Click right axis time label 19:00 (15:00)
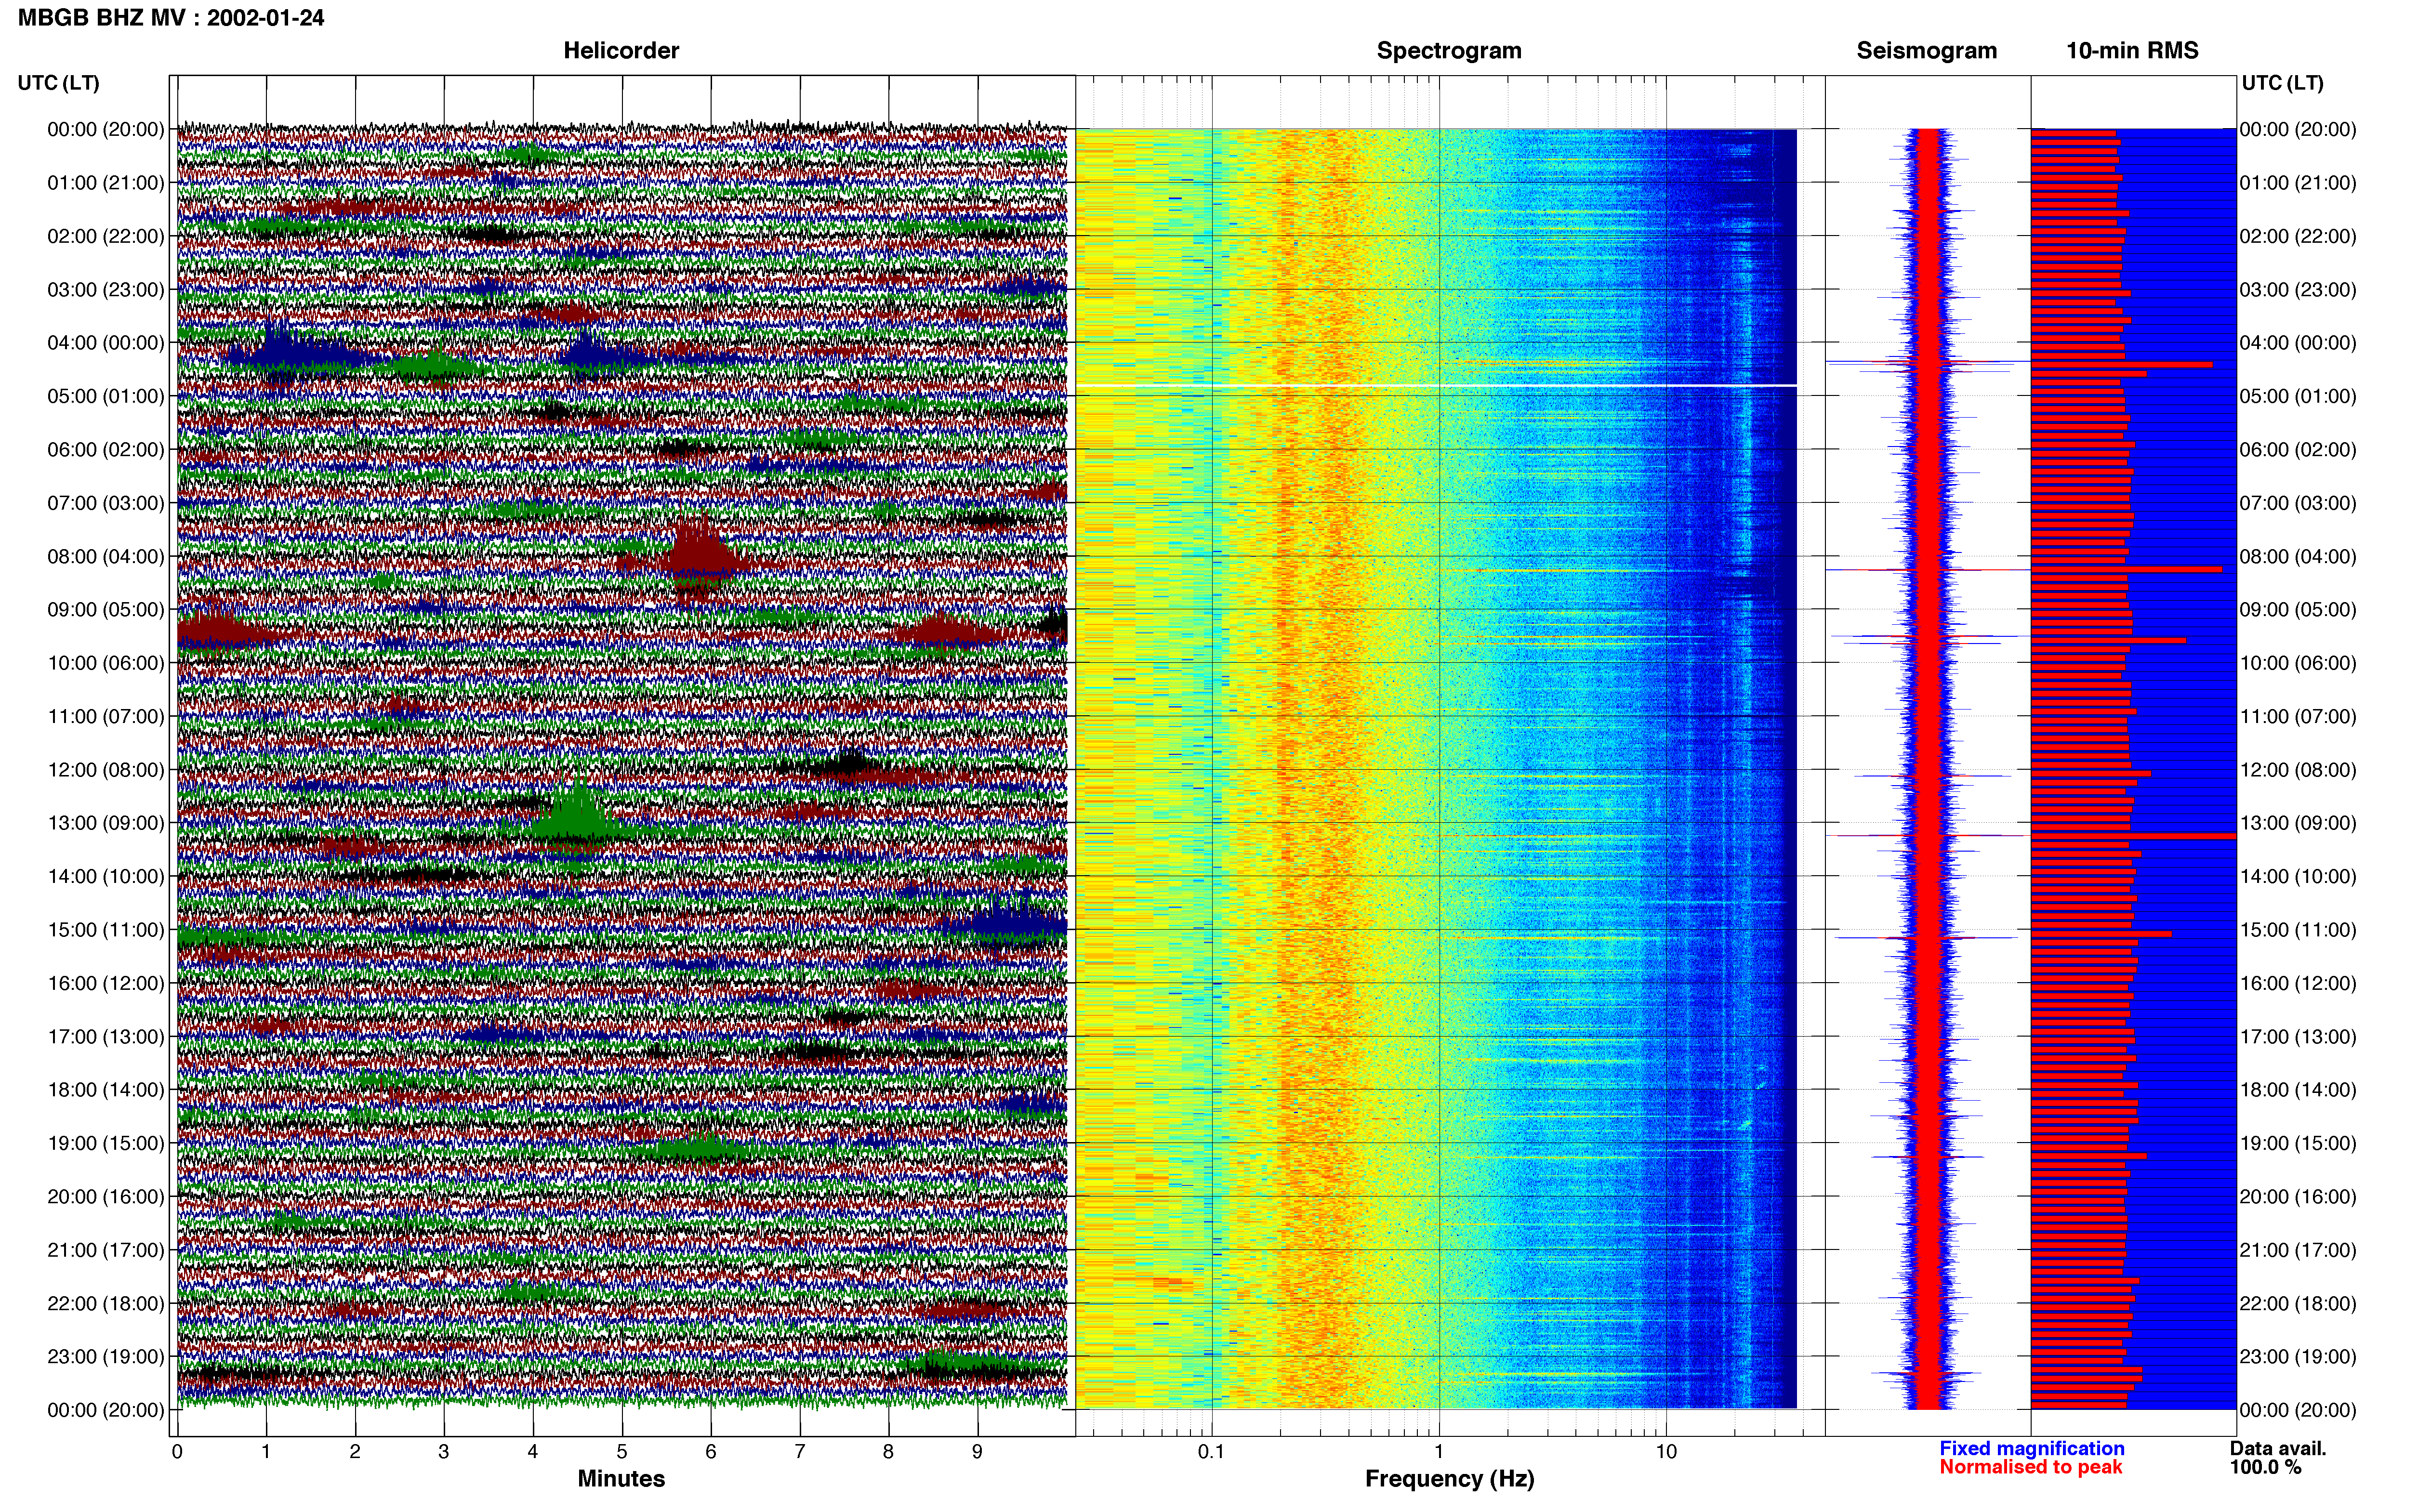 click(x=2298, y=1143)
